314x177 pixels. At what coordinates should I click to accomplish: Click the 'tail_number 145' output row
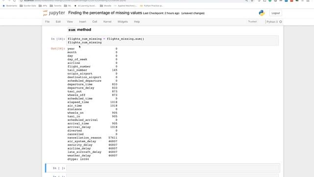92,70
